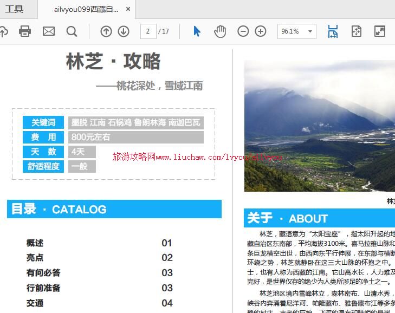
Task: Click the page number input field
Action: (148, 31)
